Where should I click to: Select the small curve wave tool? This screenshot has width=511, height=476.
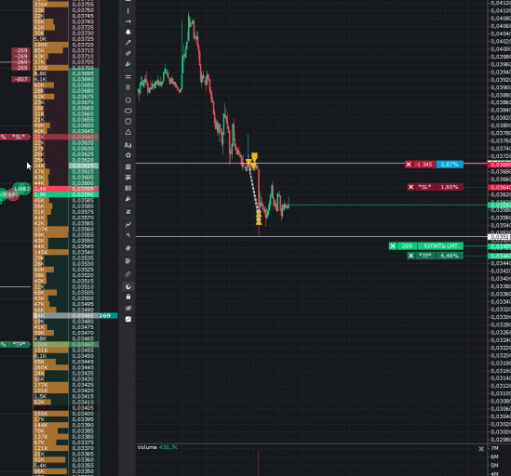tap(128, 234)
